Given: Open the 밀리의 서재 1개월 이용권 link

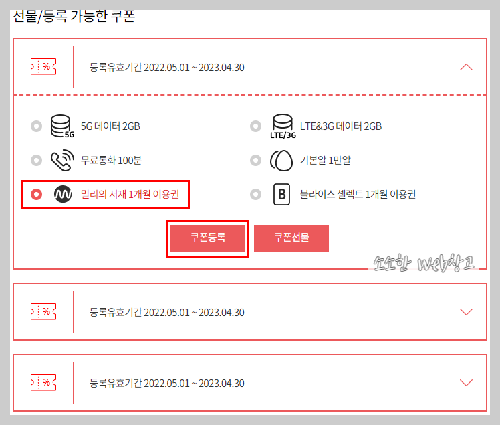Looking at the screenshot, I should point(130,194).
